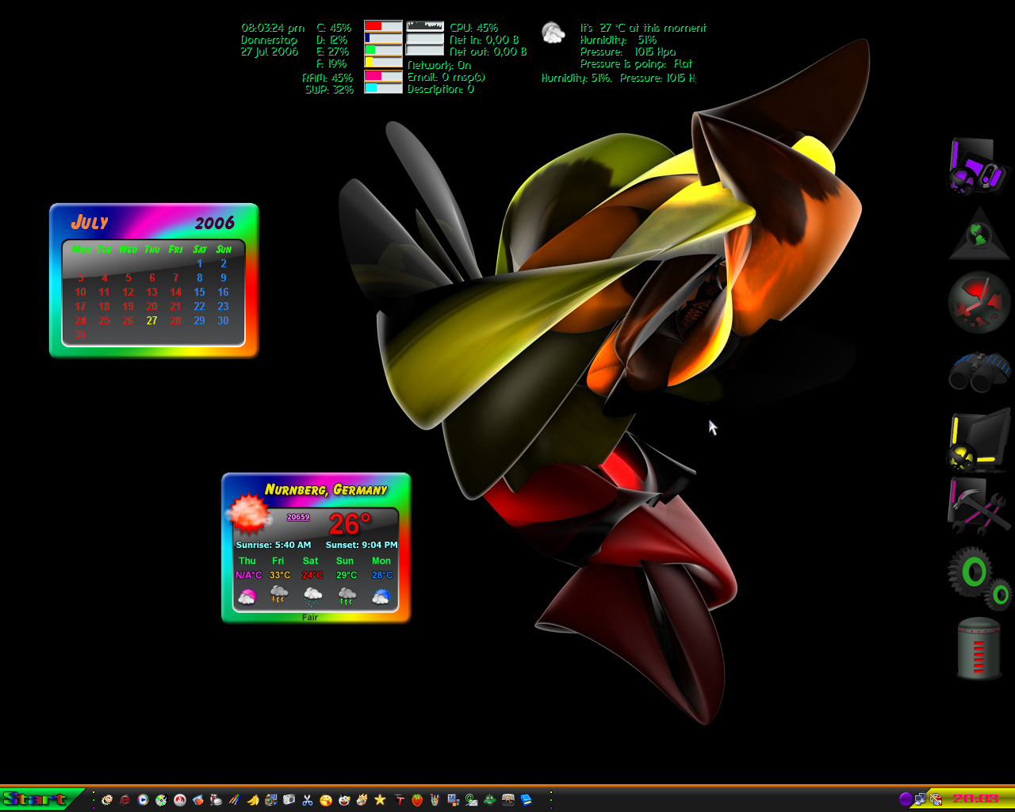This screenshot has height=812, width=1015.
Task: Open the hammer and wrench tools icon
Action: click(x=979, y=506)
